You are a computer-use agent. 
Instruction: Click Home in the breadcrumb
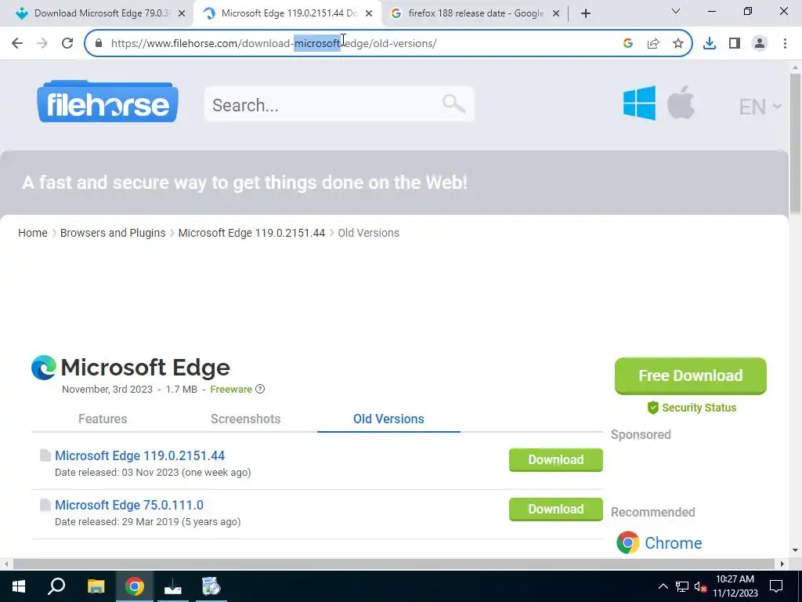click(33, 233)
